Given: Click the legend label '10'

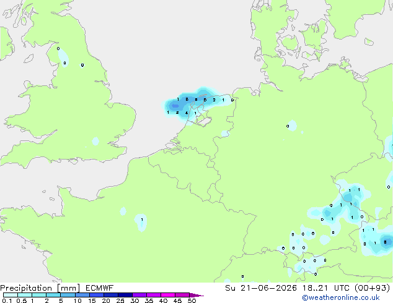Looking at the screenshot, I should pos(77,301).
